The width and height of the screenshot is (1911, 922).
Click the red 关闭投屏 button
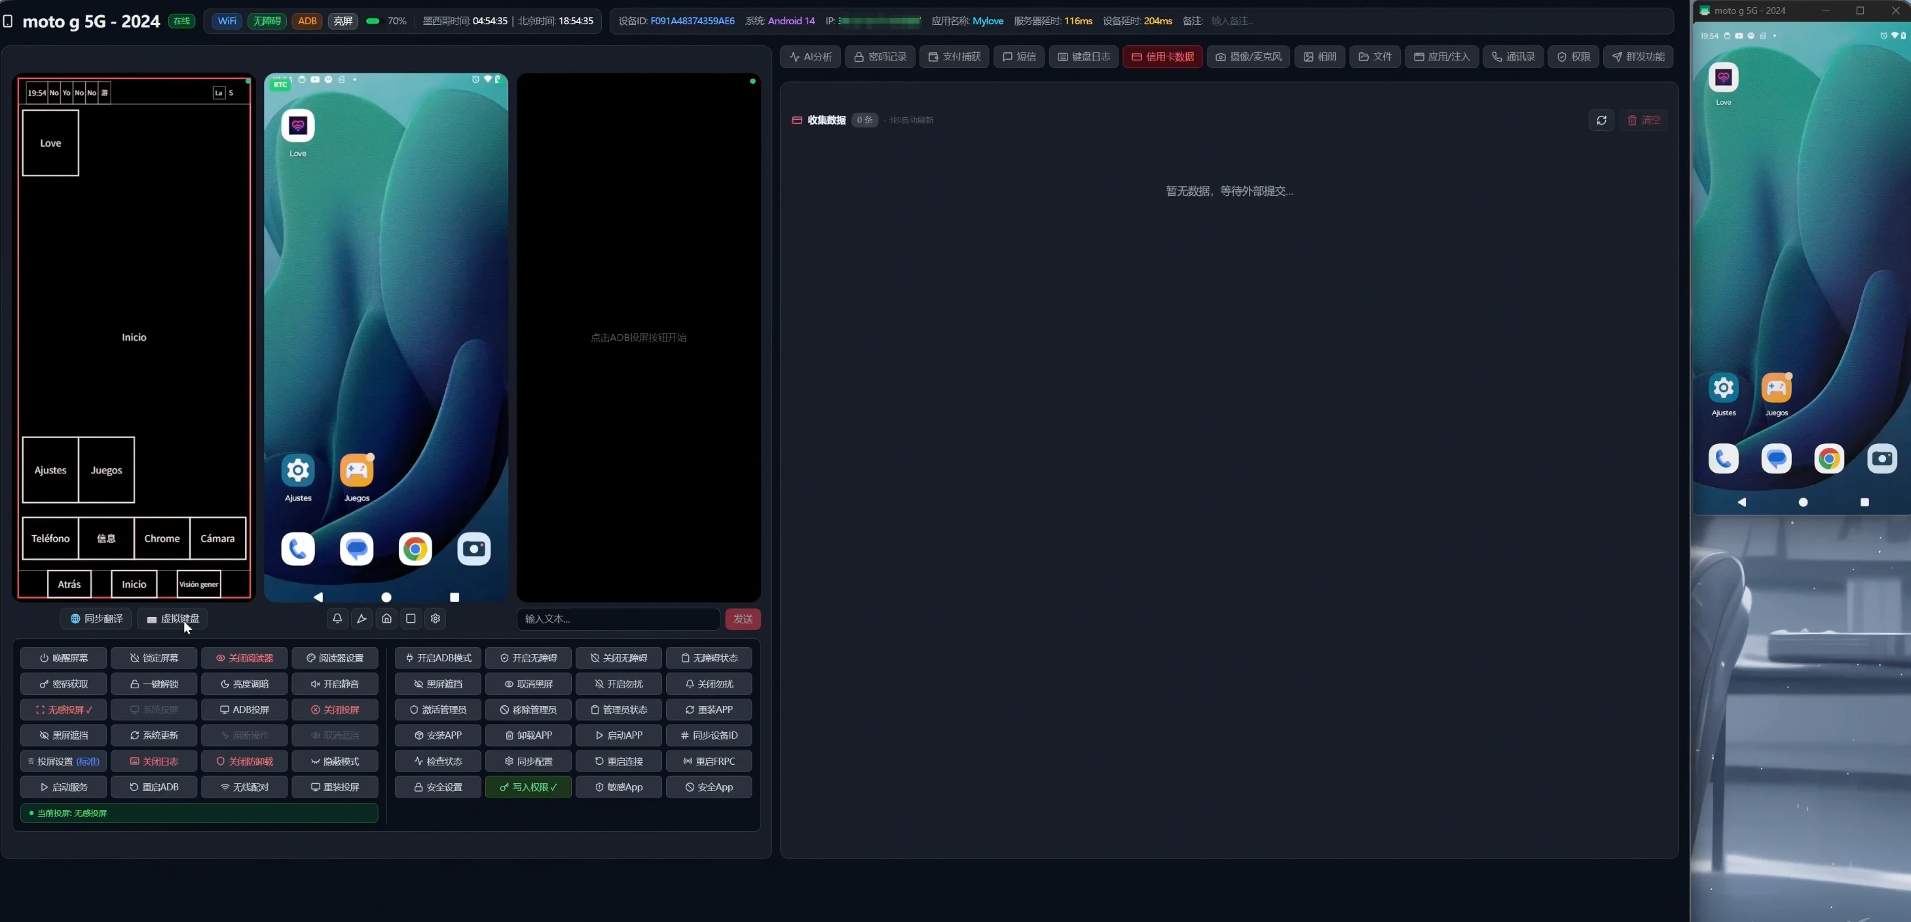tap(335, 710)
